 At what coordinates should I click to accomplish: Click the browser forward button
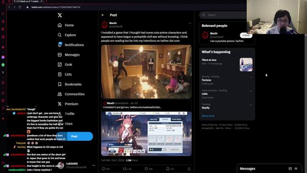coord(14,7)
